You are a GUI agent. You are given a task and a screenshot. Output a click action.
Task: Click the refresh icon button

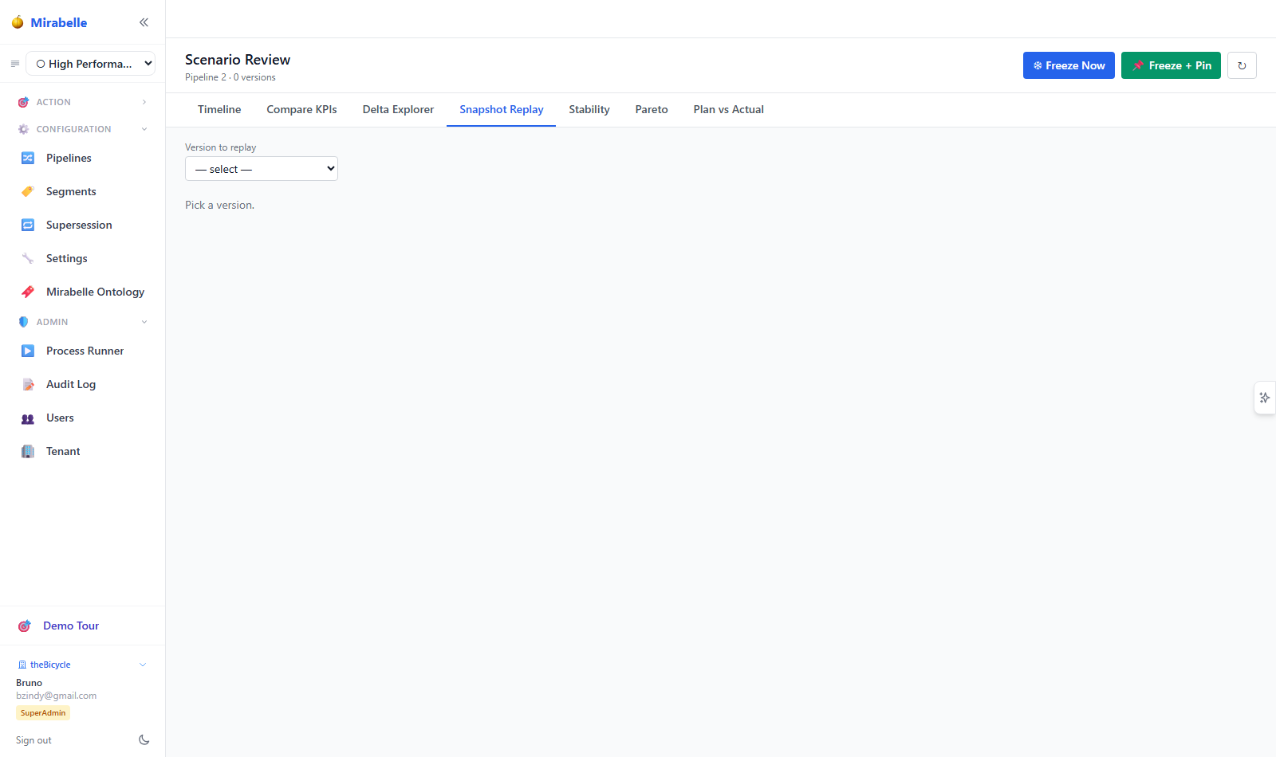1242,65
